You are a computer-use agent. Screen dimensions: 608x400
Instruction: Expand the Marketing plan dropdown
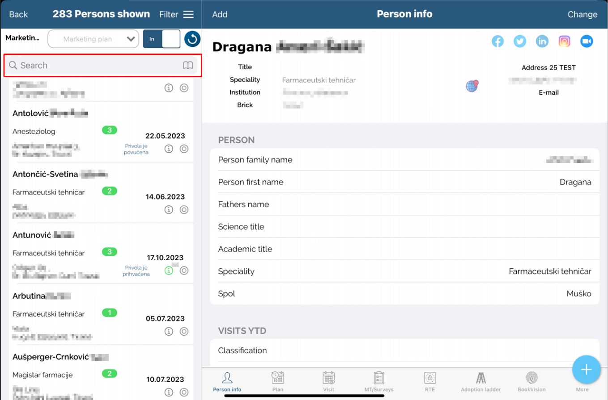tap(93, 39)
